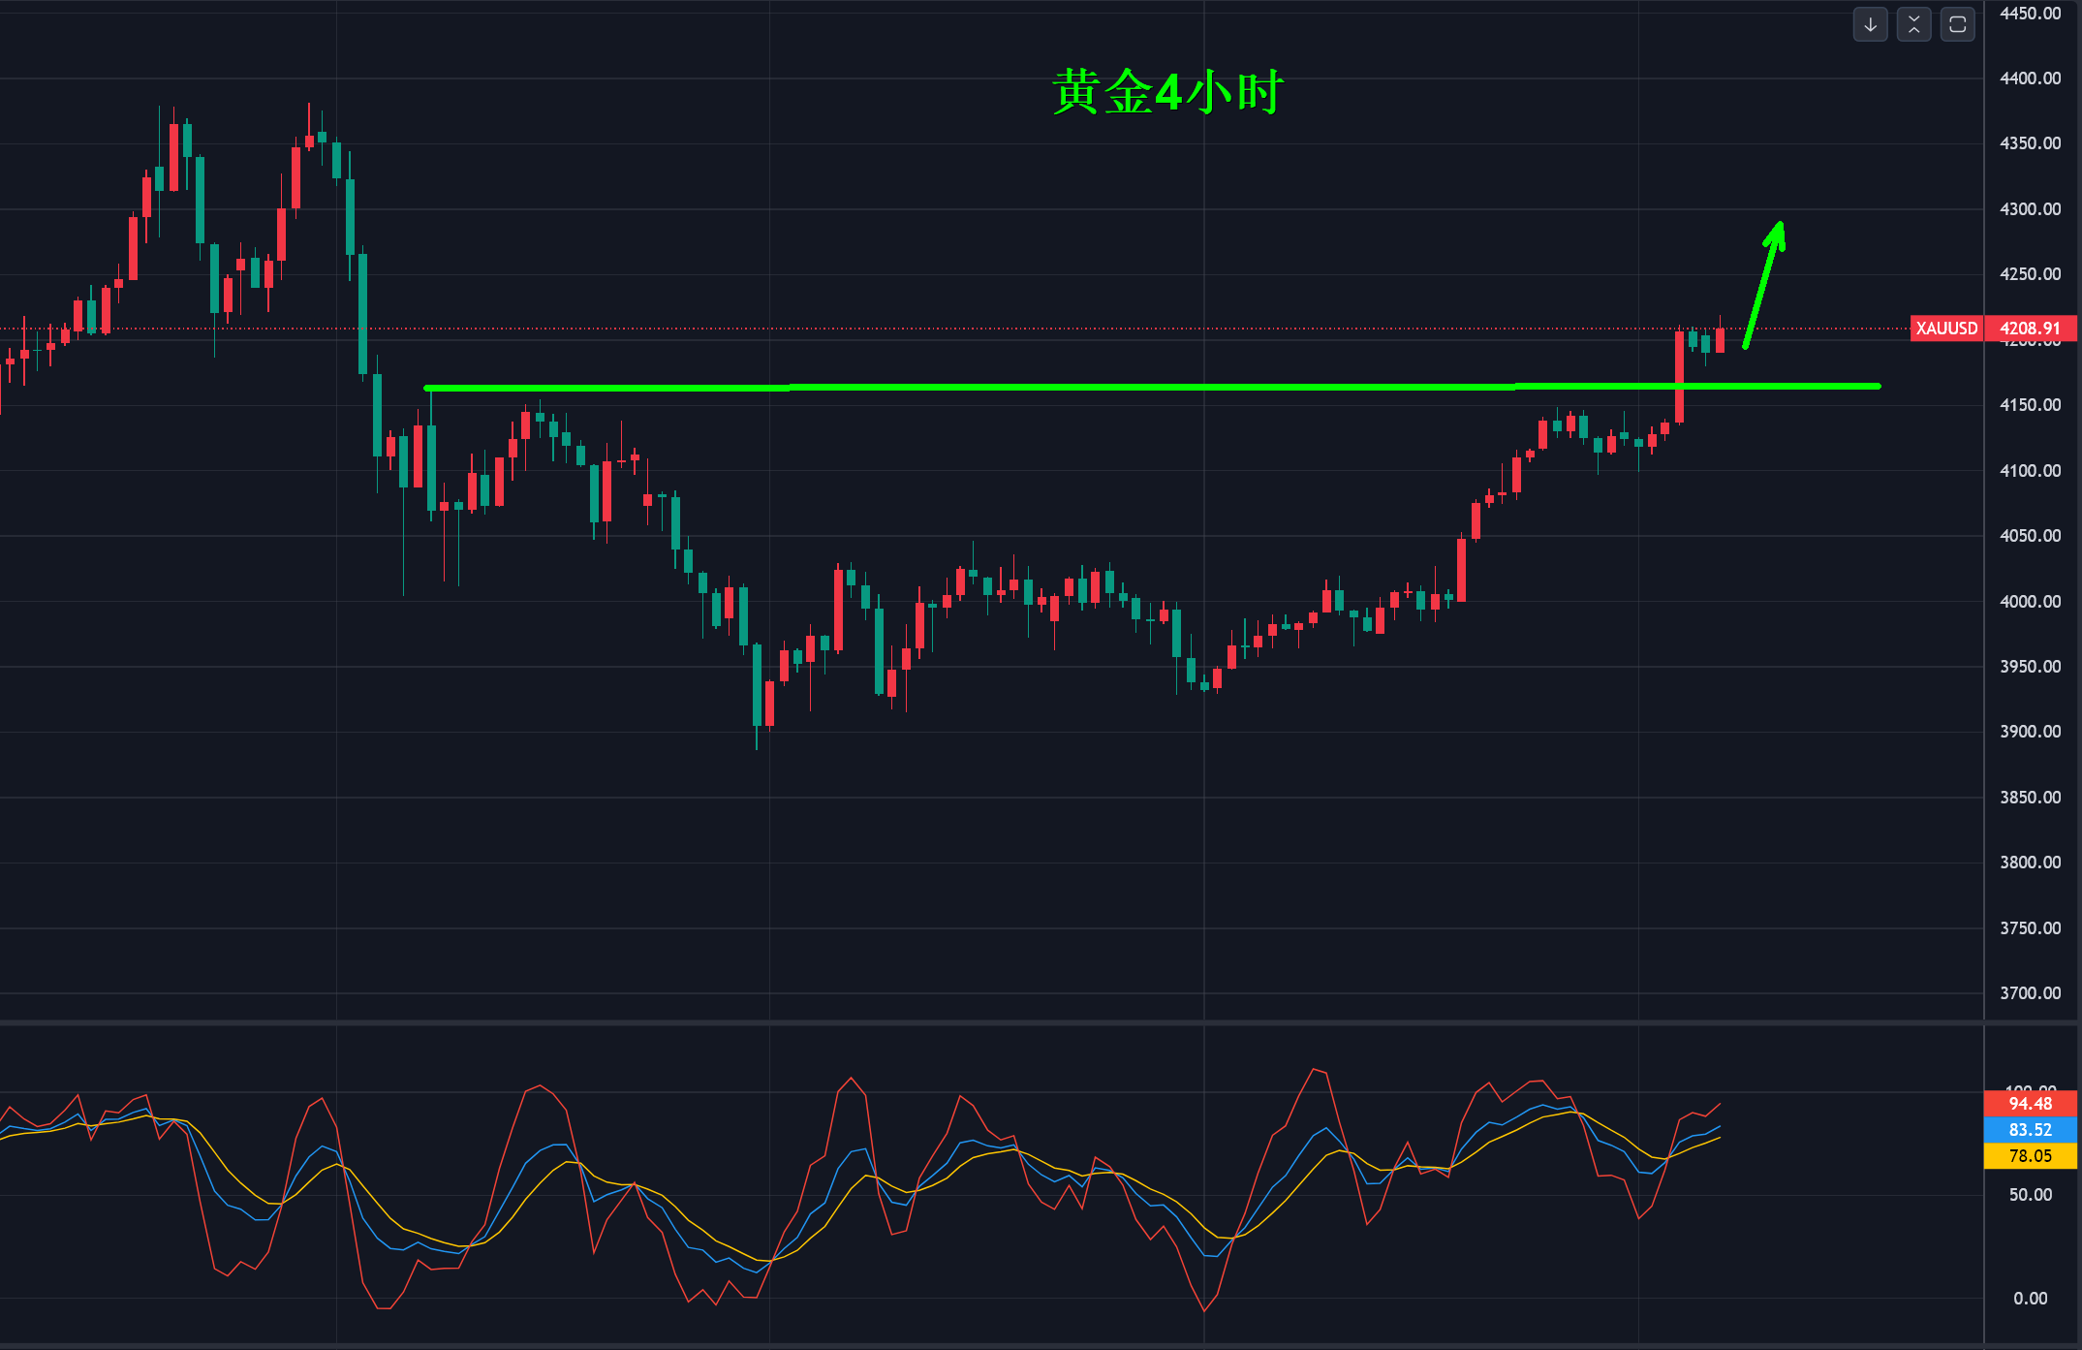Click the maximize pane button
Screen dimensions: 2082x1350
(x=1957, y=25)
